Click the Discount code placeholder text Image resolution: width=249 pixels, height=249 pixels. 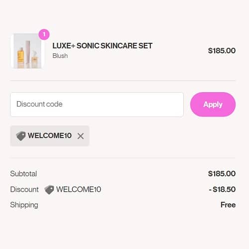pos(39,104)
